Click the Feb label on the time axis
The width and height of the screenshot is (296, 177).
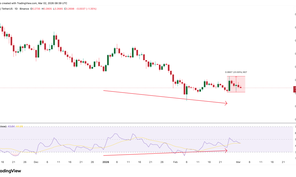pyautogui.click(x=175, y=162)
